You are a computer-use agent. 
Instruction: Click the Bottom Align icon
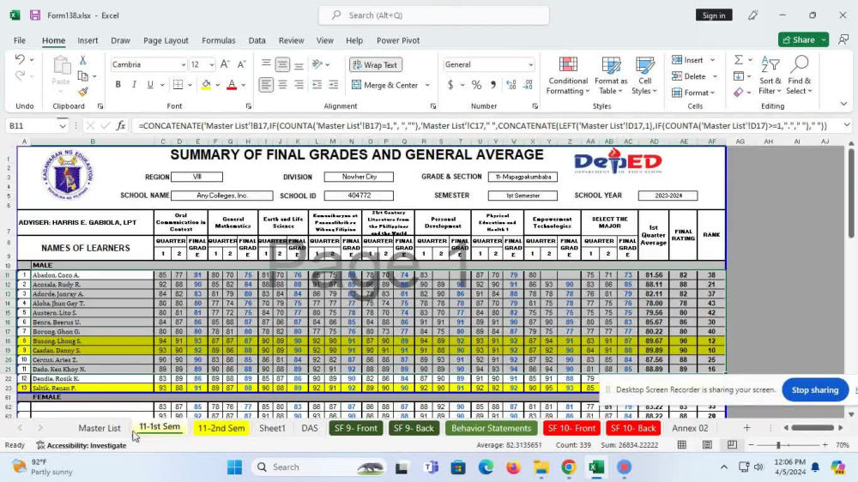(299, 64)
